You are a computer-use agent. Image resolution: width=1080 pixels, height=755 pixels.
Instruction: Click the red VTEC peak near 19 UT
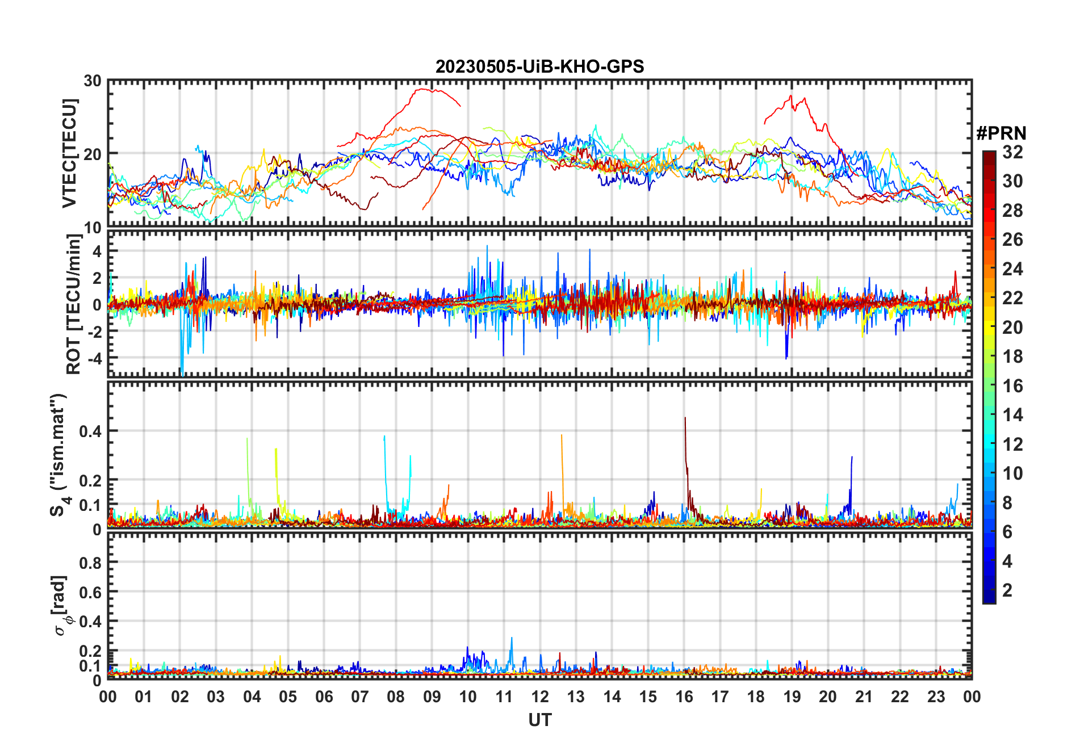point(791,97)
